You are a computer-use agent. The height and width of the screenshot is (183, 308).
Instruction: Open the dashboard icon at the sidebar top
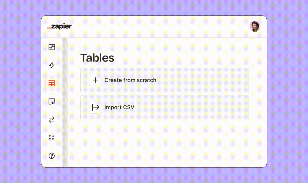tap(51, 47)
